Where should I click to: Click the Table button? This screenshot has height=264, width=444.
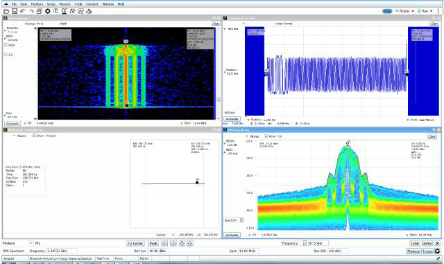415,243
